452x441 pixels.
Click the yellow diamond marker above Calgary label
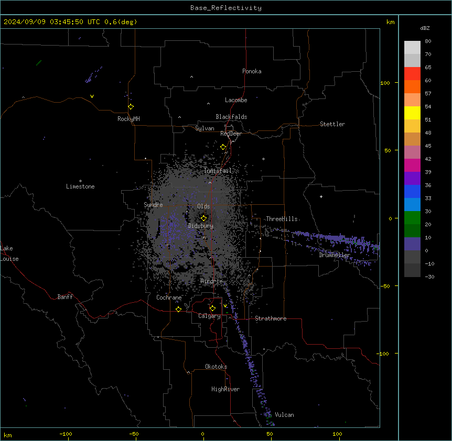click(212, 308)
